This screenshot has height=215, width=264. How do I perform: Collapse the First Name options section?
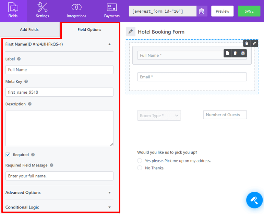pos(109,44)
